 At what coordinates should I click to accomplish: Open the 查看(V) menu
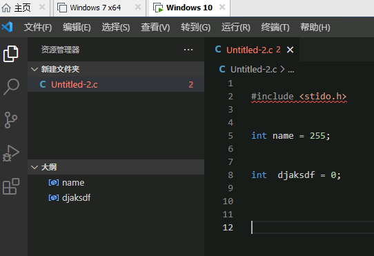[x=155, y=27]
